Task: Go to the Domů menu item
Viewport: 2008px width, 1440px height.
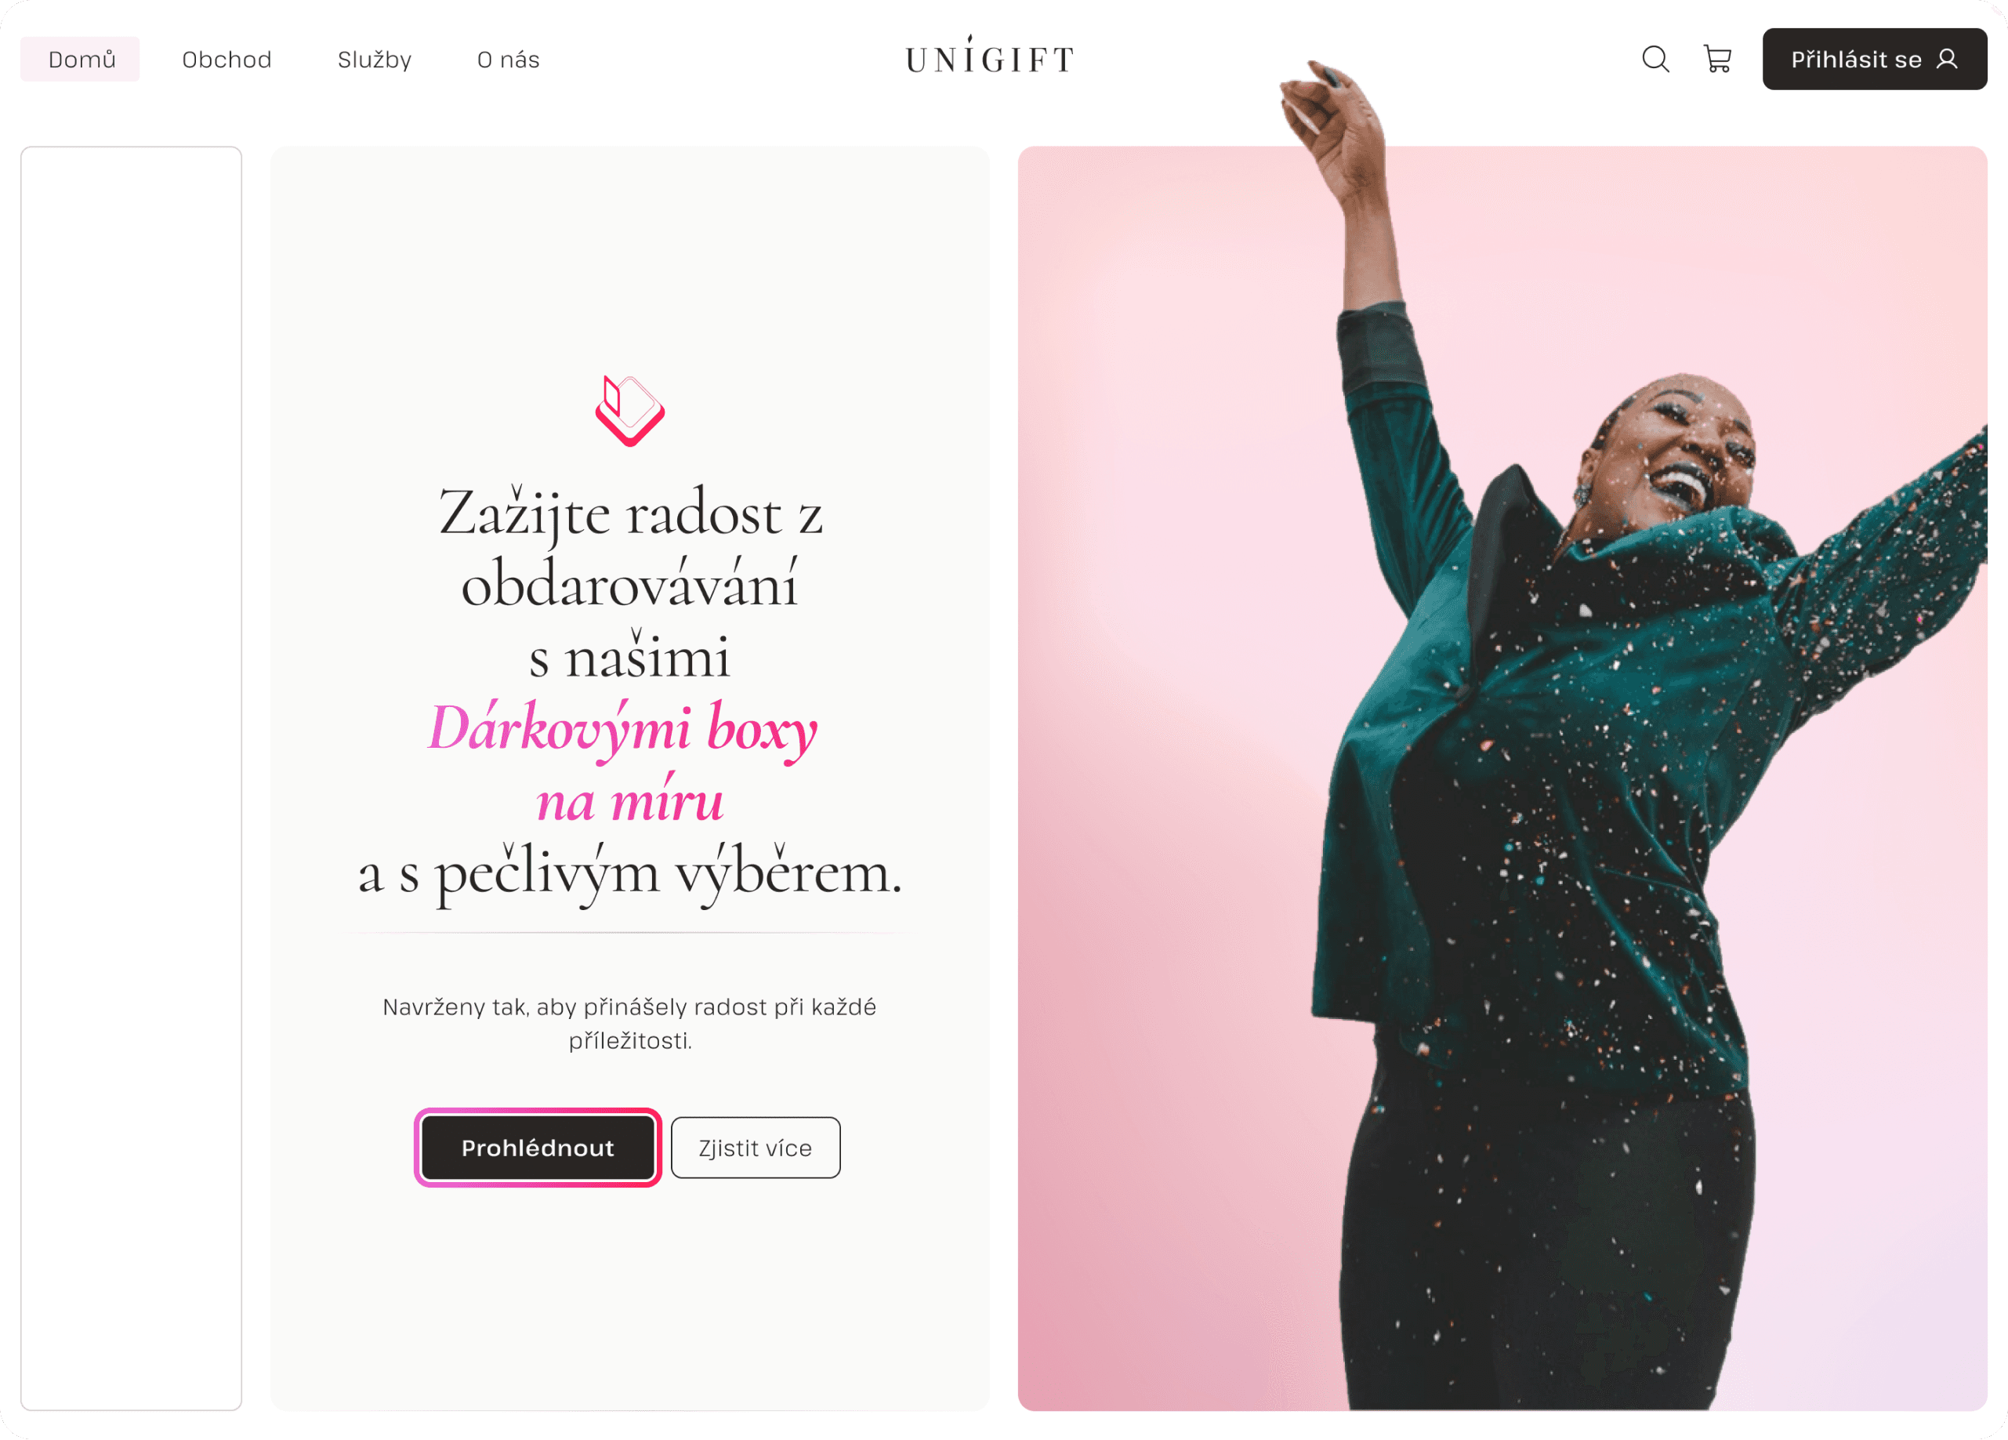Action: (x=81, y=60)
